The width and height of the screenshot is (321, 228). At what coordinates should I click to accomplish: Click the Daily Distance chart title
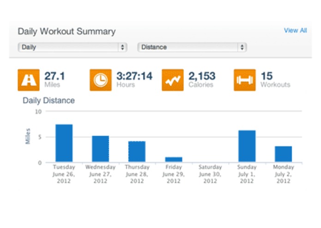click(x=48, y=101)
